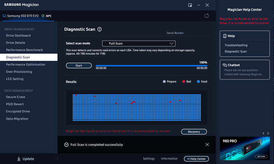Open the Chatbot card

[245, 70]
